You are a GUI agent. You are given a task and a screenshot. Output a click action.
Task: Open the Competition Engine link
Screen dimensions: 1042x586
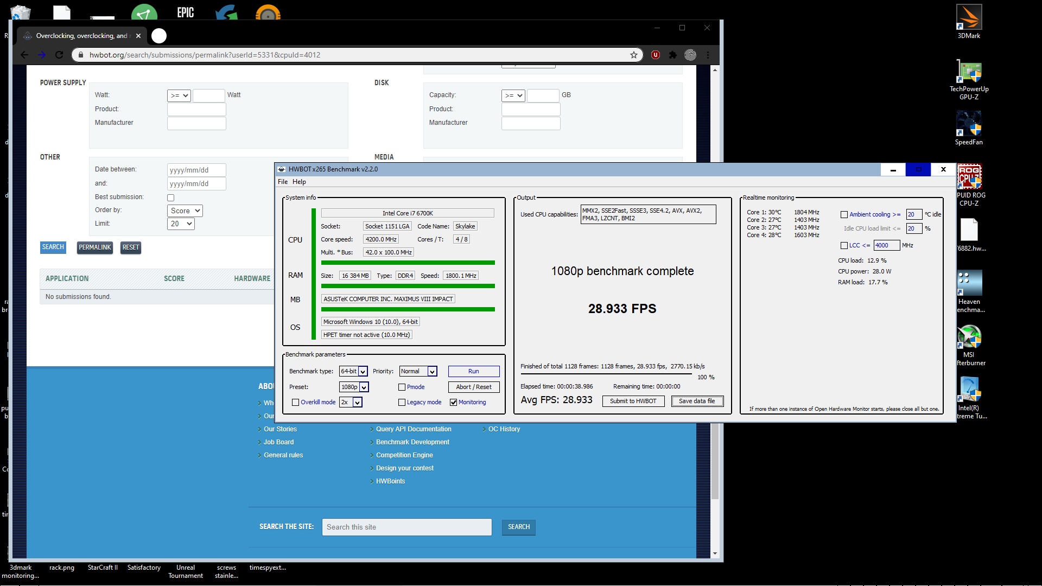coord(404,455)
